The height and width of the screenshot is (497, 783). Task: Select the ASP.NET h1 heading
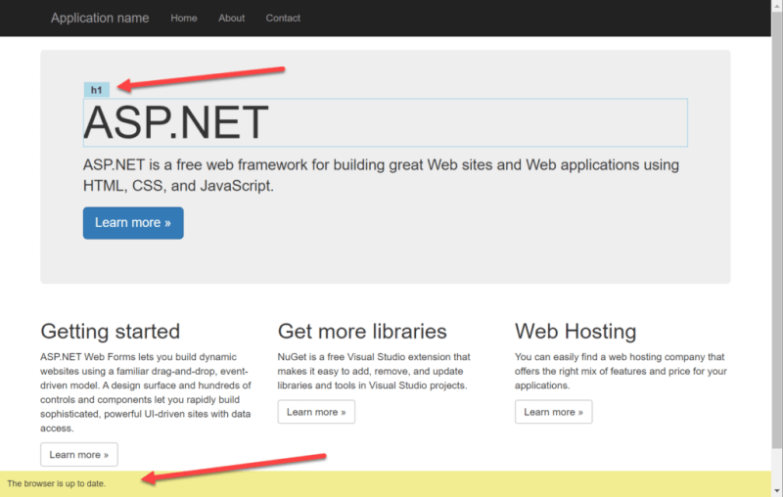click(385, 122)
